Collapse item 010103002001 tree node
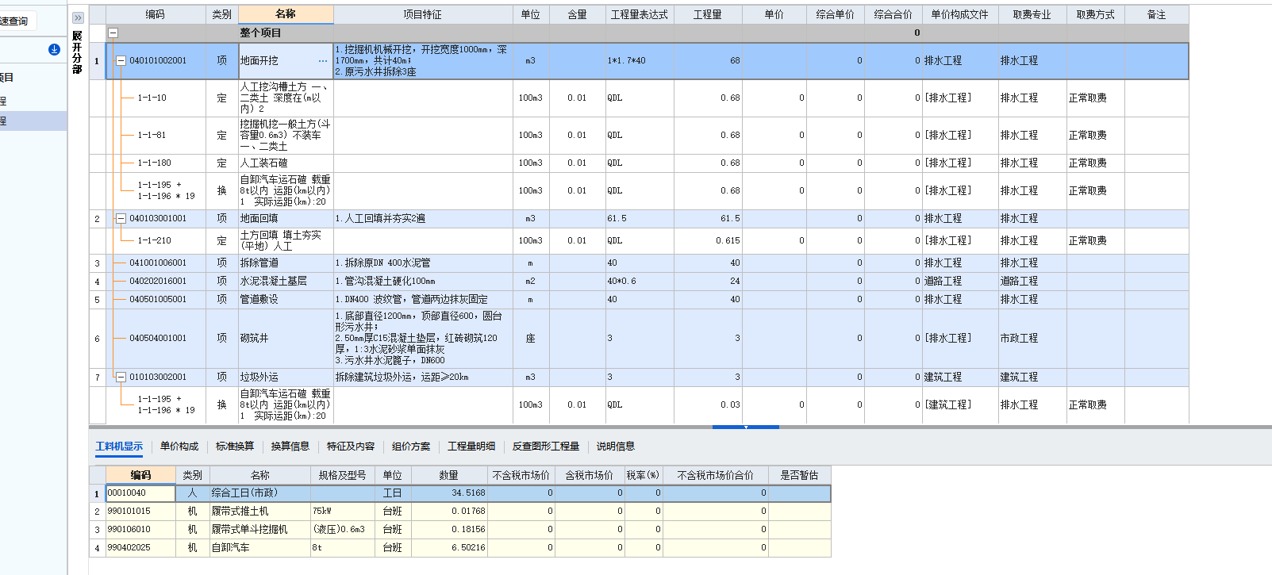Viewport: 1272px width, 575px height. click(121, 377)
